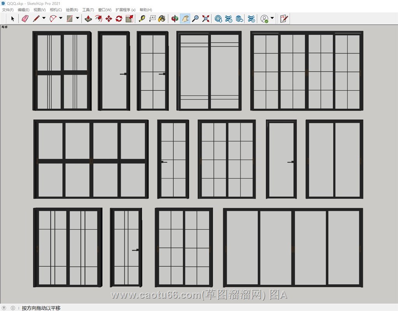Click the geolocation status bar icon
The height and width of the screenshot is (311, 398).
(x=4, y=308)
